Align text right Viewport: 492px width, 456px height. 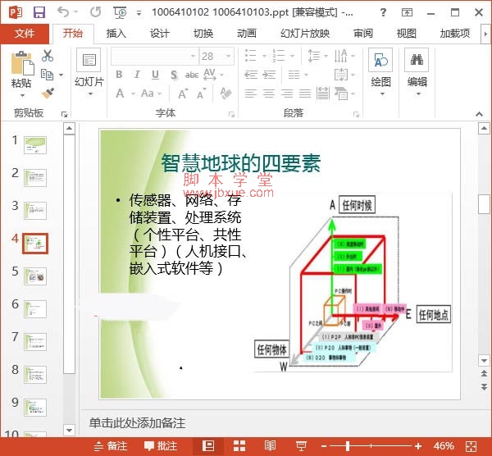pyautogui.click(x=287, y=93)
